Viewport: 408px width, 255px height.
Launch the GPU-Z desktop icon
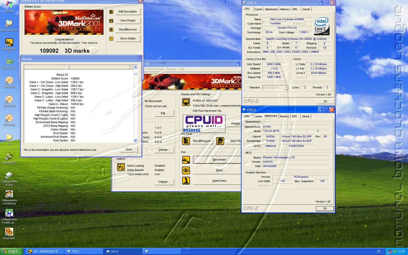pos(9,63)
